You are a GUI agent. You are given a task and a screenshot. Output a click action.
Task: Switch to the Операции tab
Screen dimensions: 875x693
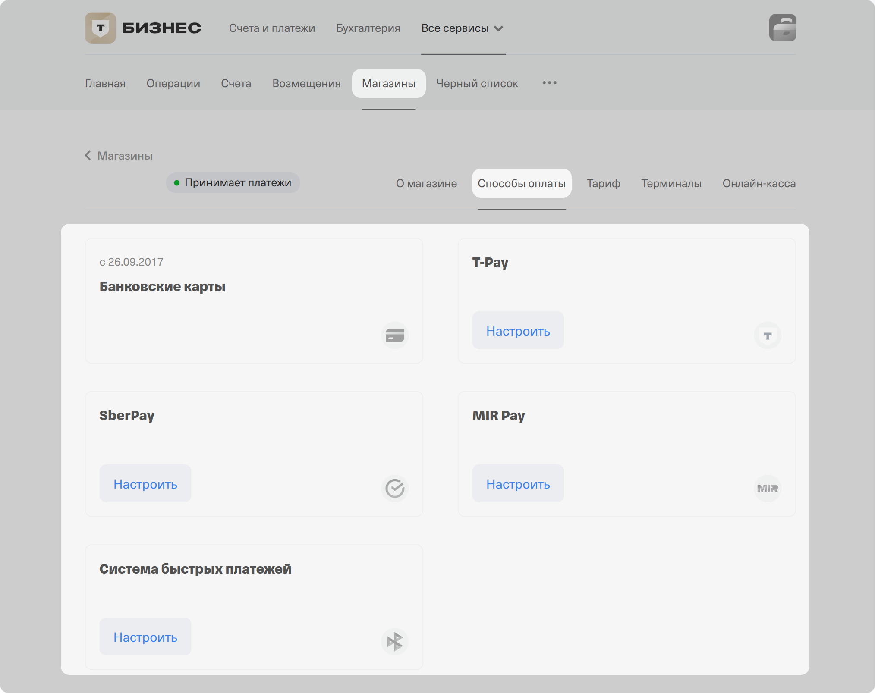(173, 83)
